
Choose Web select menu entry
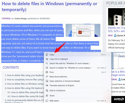point(78,101)
